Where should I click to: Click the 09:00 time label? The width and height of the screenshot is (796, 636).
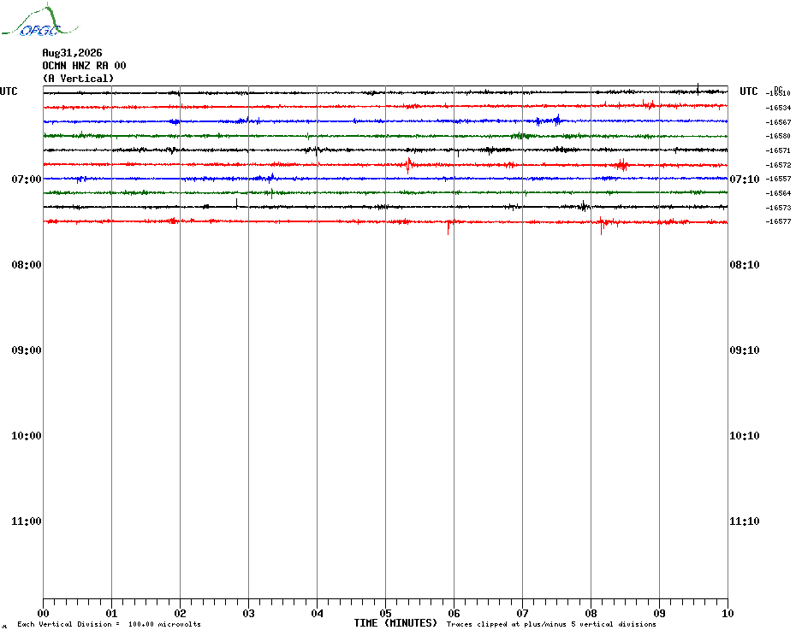pos(27,350)
